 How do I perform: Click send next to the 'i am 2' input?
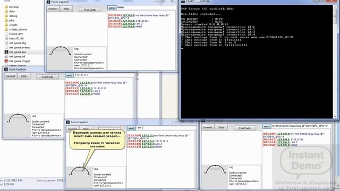click(x=131, y=128)
